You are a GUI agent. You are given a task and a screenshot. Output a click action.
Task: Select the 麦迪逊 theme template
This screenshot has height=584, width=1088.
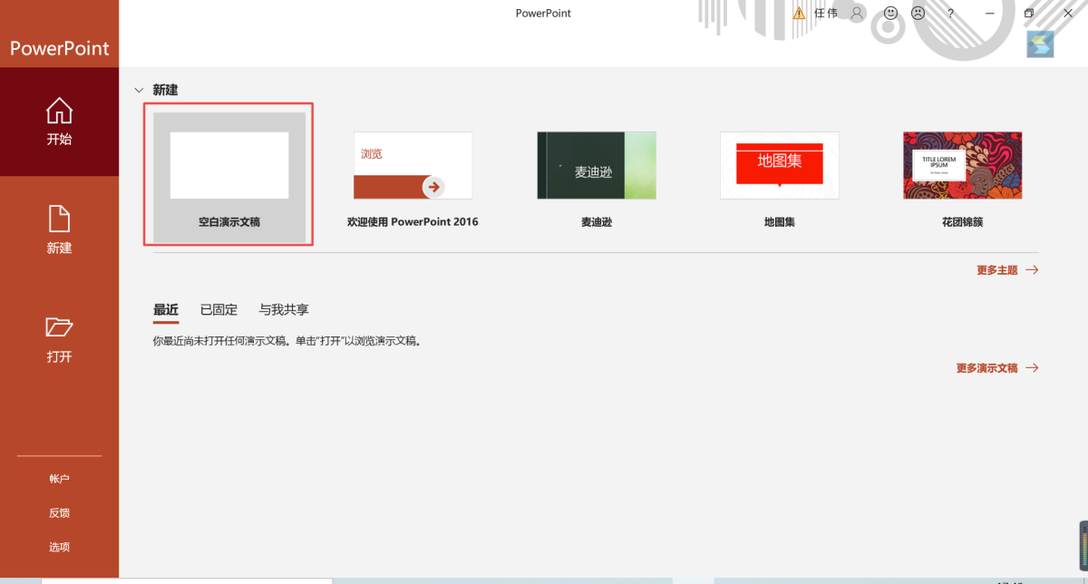click(596, 166)
